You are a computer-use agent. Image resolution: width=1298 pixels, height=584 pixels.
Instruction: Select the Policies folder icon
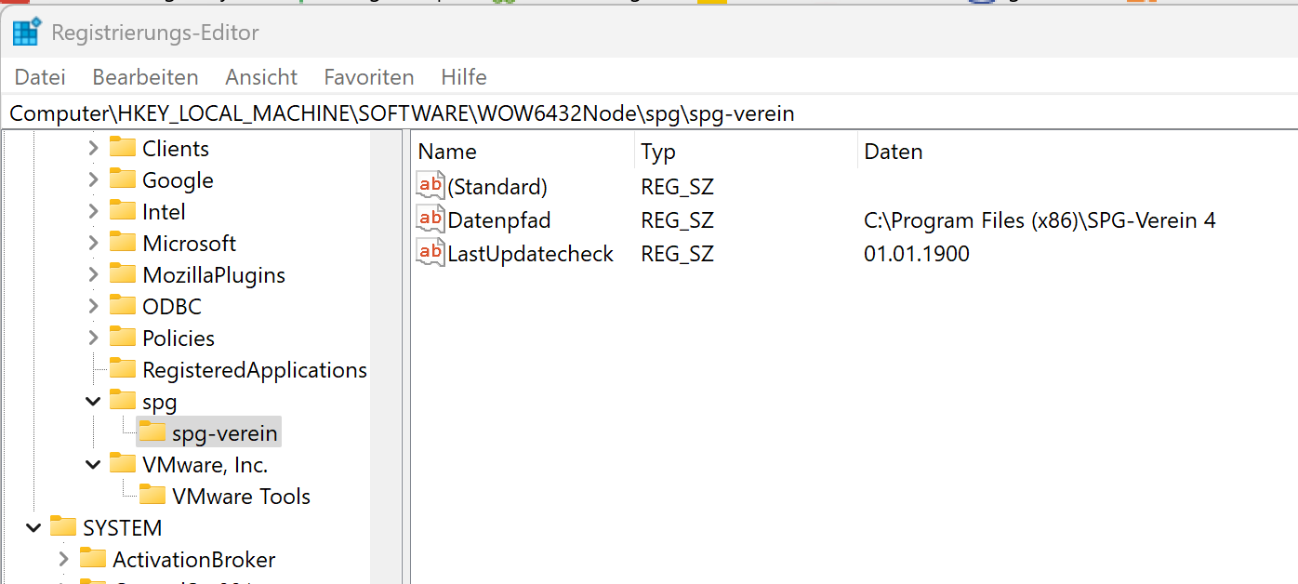[123, 338]
